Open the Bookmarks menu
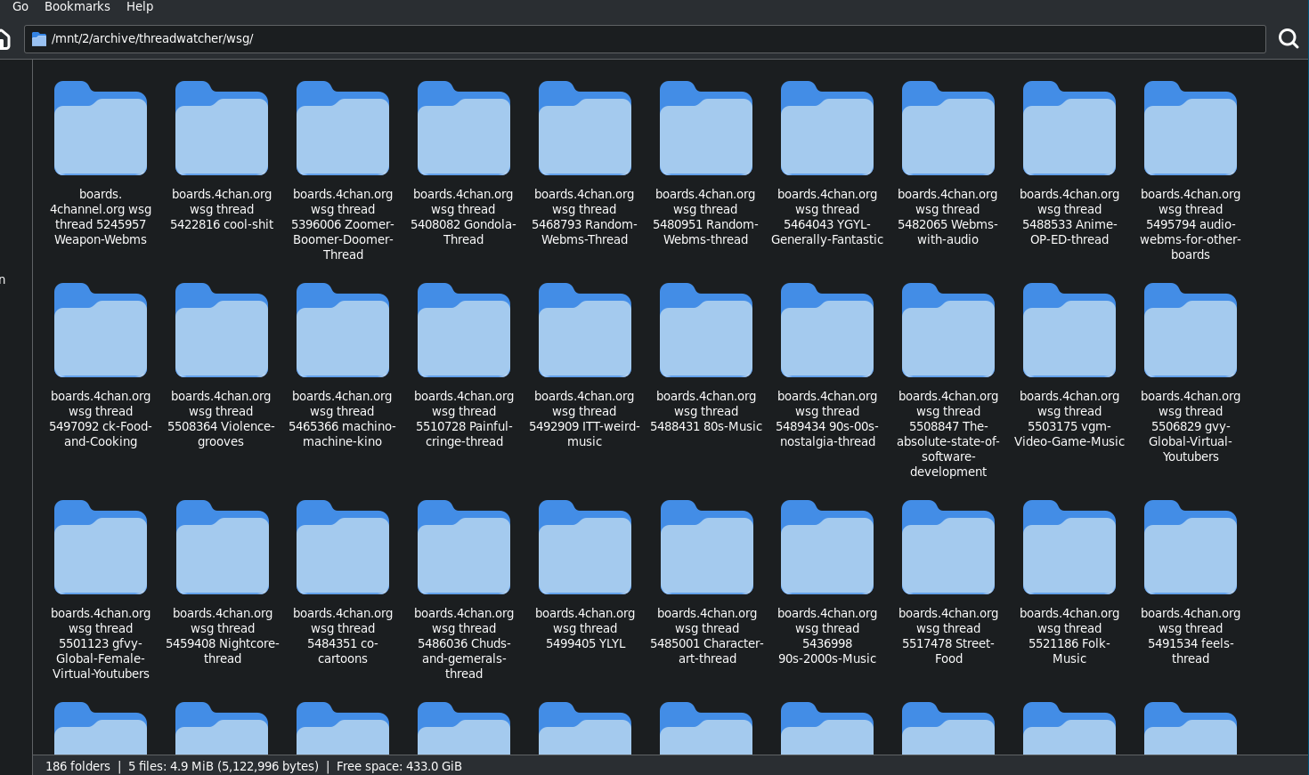Image resolution: width=1309 pixels, height=775 pixels. click(77, 6)
